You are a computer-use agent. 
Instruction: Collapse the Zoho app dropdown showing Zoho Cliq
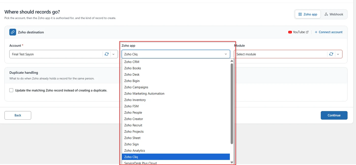[176, 54]
